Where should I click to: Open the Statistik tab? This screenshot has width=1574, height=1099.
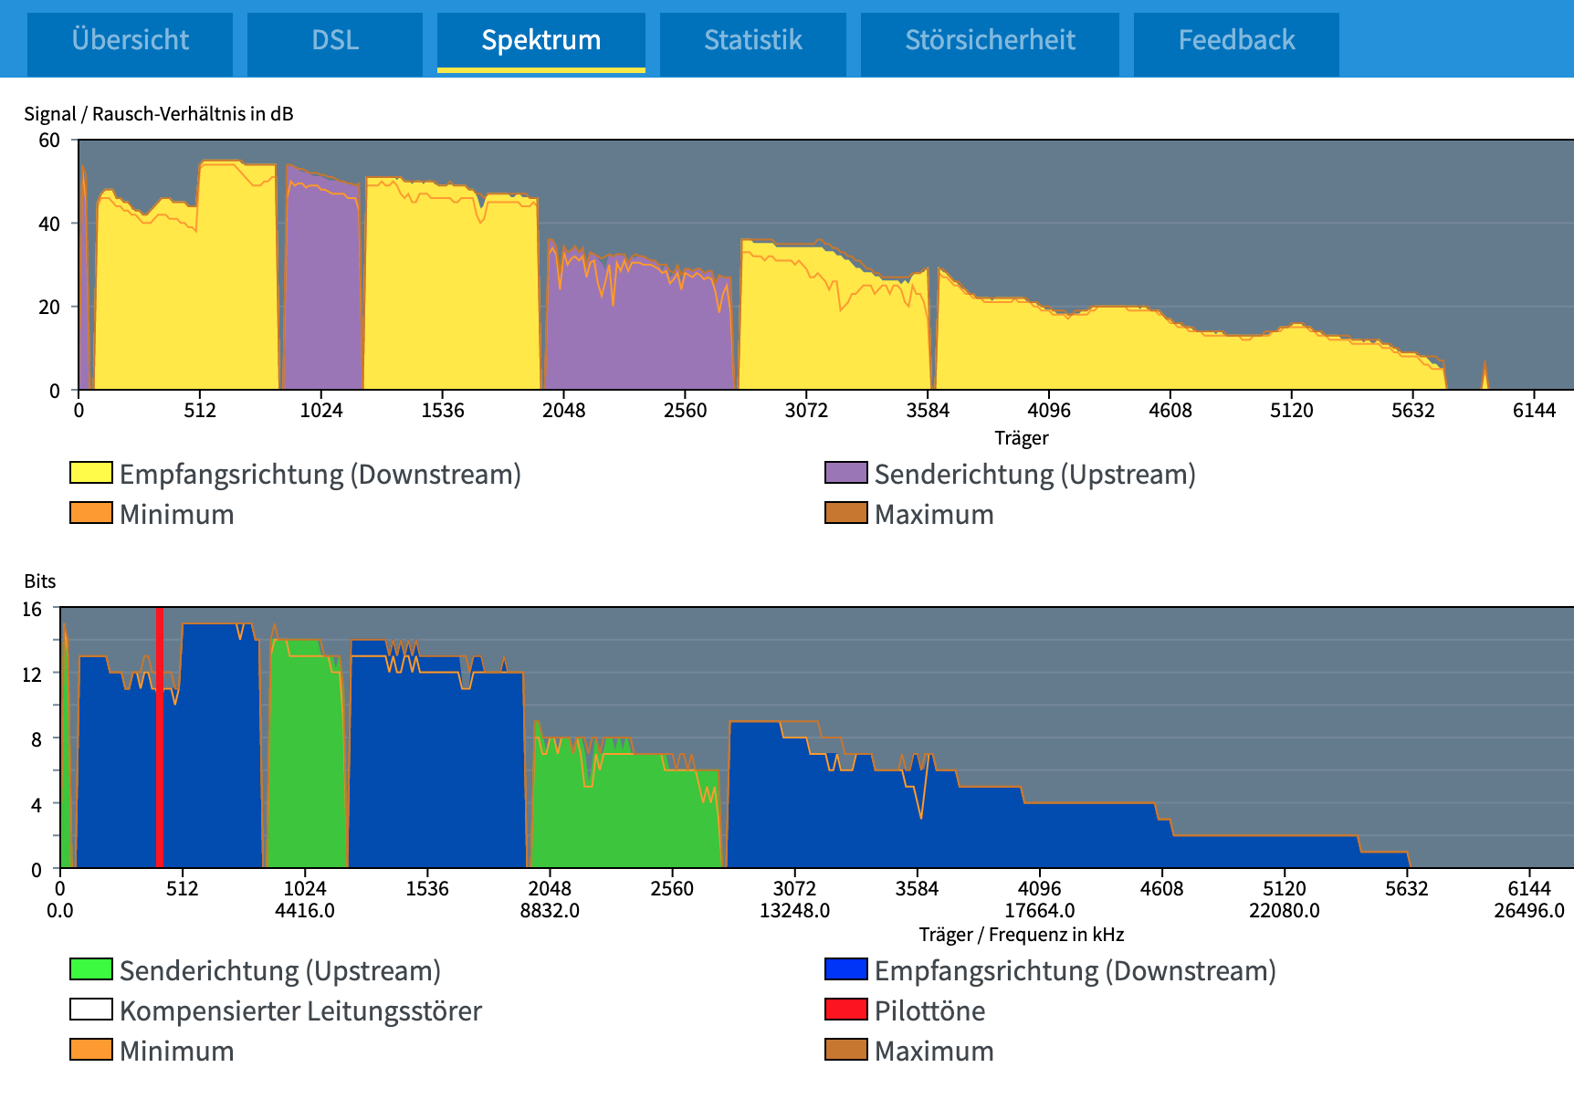(x=752, y=41)
